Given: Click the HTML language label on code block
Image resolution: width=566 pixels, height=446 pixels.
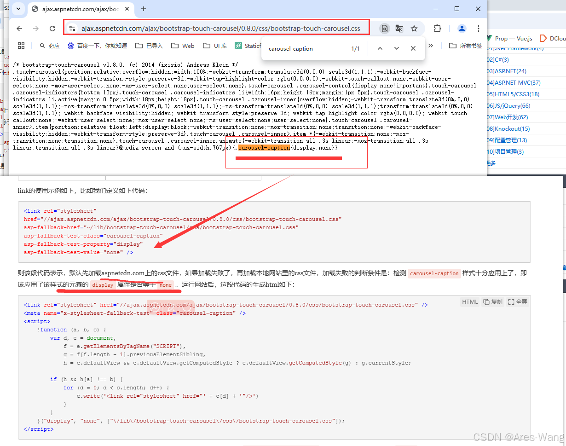Looking at the screenshot, I should [470, 302].
